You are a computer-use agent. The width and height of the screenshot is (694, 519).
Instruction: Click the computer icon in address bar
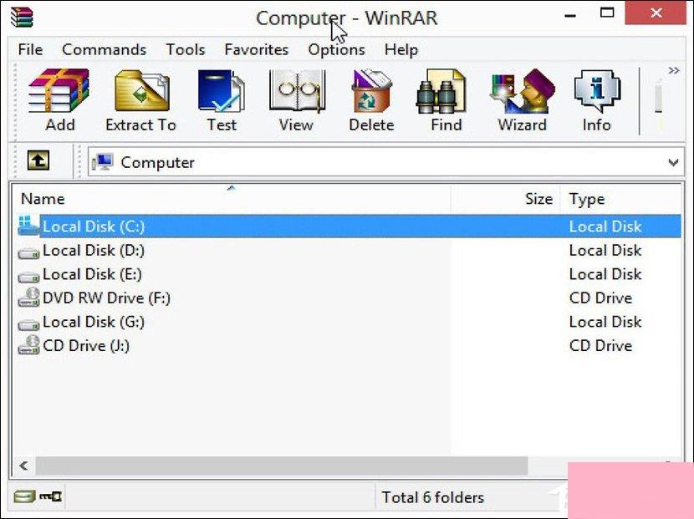(x=103, y=162)
